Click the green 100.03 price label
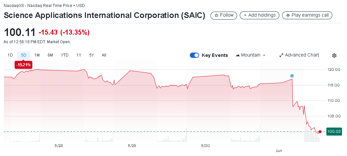The height and width of the screenshot is (156, 347). pyautogui.click(x=334, y=131)
